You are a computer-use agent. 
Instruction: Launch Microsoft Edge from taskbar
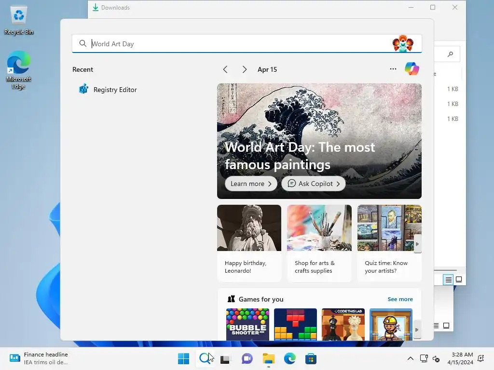coord(290,358)
